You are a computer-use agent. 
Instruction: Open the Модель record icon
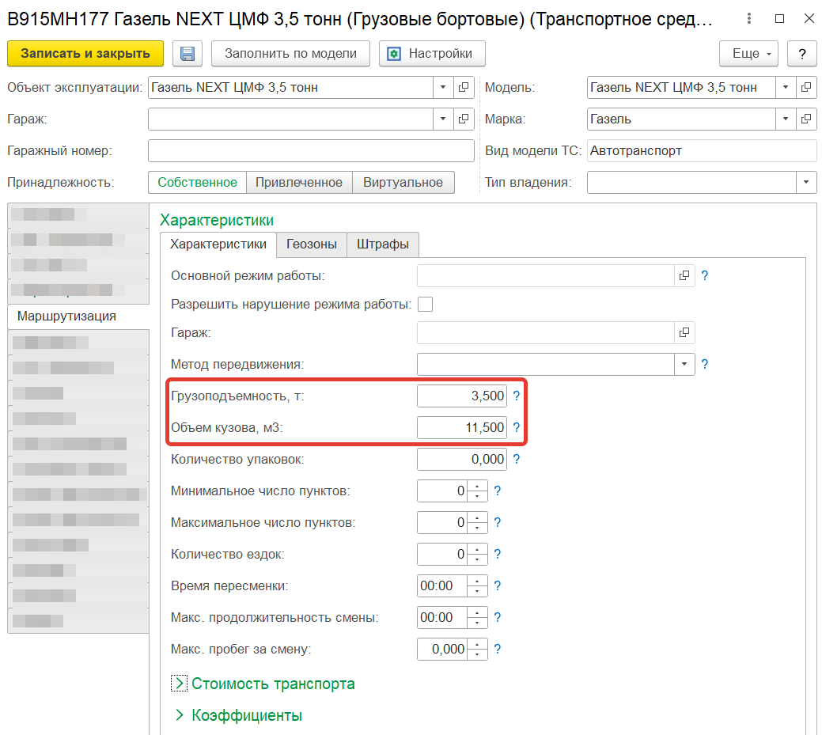click(806, 88)
